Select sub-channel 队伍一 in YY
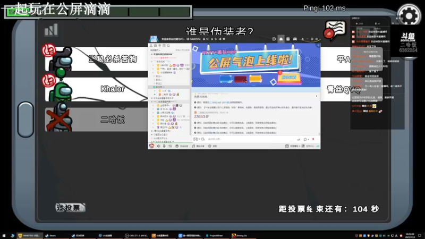Image resolution: width=425 pixels, height=239 pixels. pos(159,76)
